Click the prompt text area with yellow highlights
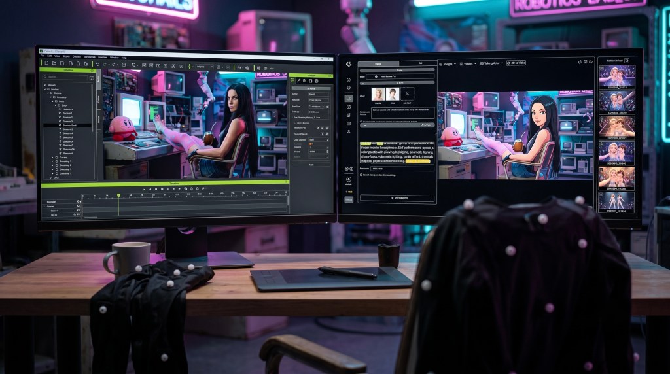The width and height of the screenshot is (670, 374). pos(397,152)
